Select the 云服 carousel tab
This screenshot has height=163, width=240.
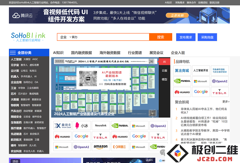tap(164, 71)
